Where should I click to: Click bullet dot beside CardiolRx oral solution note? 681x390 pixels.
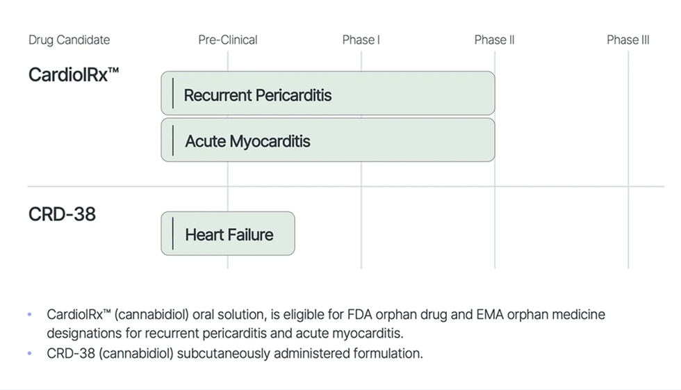(30, 315)
